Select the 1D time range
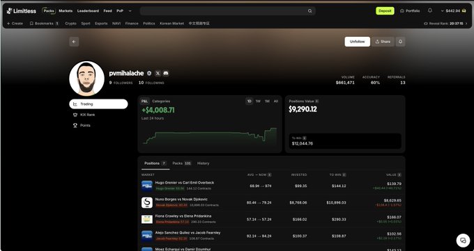This screenshot has width=474, height=251. [249, 102]
